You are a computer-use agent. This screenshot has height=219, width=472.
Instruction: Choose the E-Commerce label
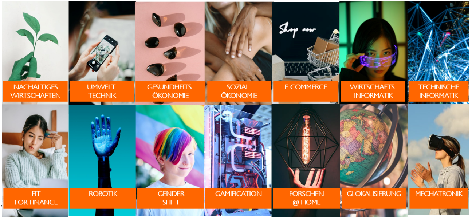(306, 91)
